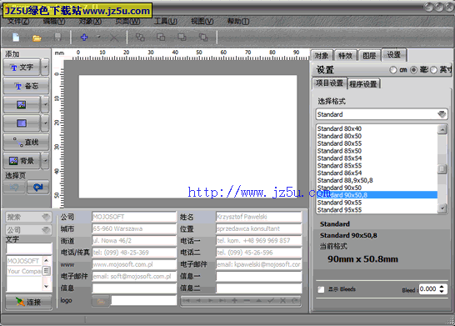Click the open folder icon in toolbar
The height and width of the screenshot is (326, 455).
pos(37,38)
